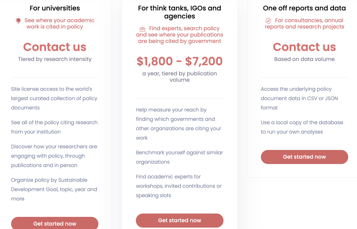The width and height of the screenshot is (357, 229).
Task: Click the lightbulb icon in the universities card
Action: pyautogui.click(x=18, y=21)
